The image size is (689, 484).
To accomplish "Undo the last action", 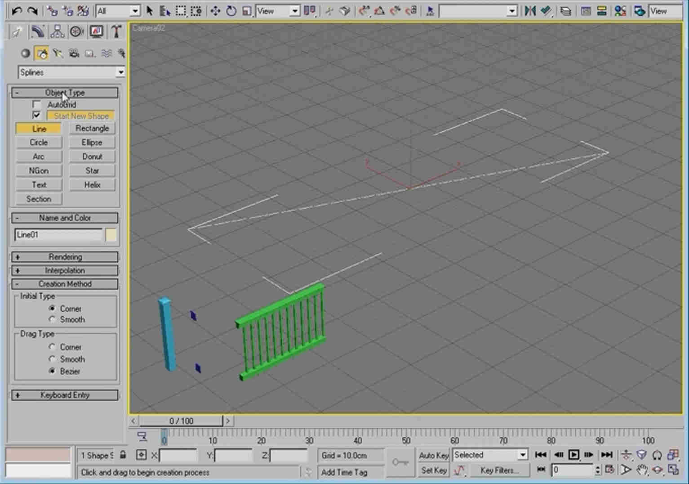I will pyautogui.click(x=17, y=11).
